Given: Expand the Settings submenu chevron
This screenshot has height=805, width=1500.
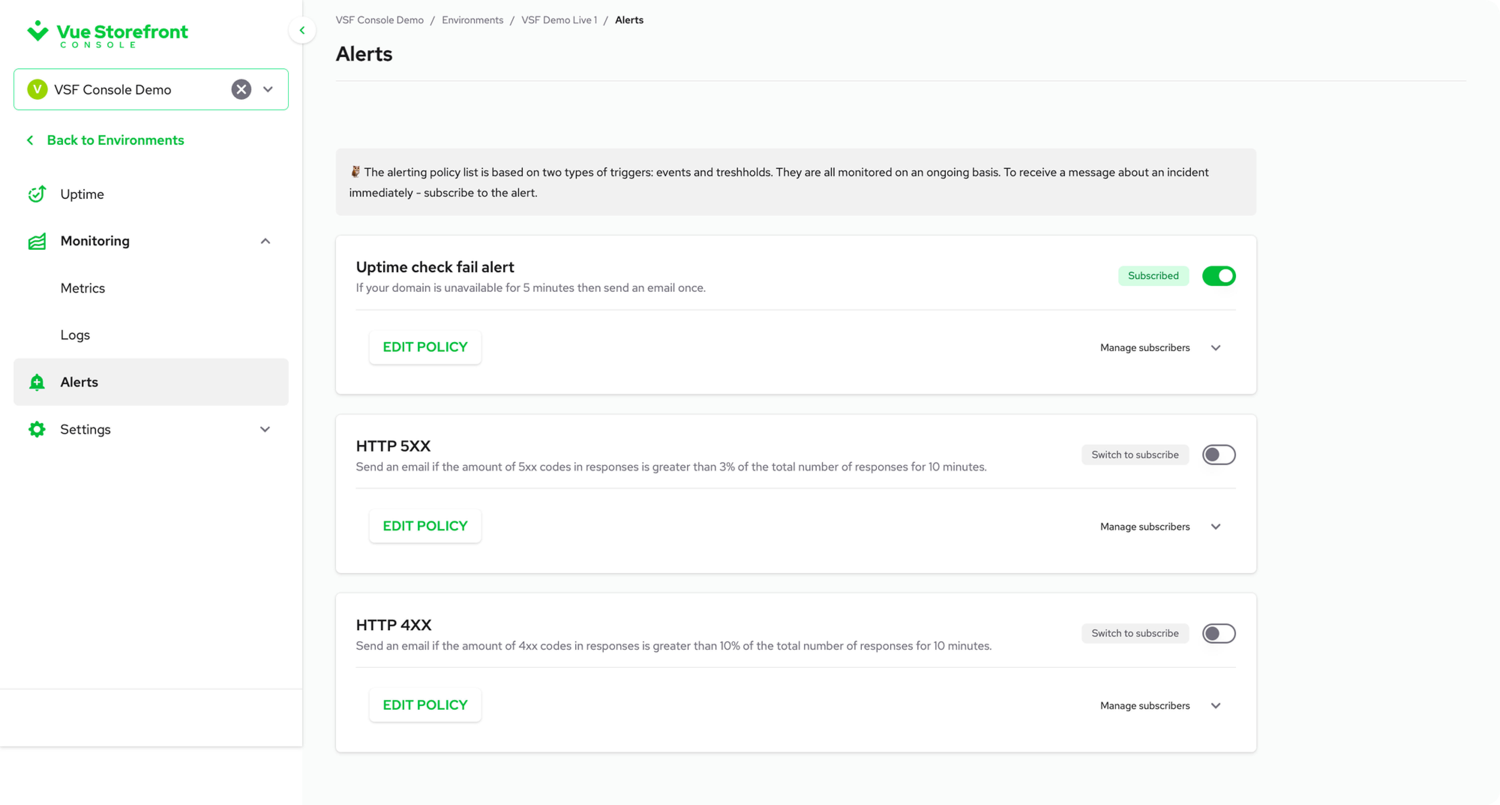Looking at the screenshot, I should [265, 429].
